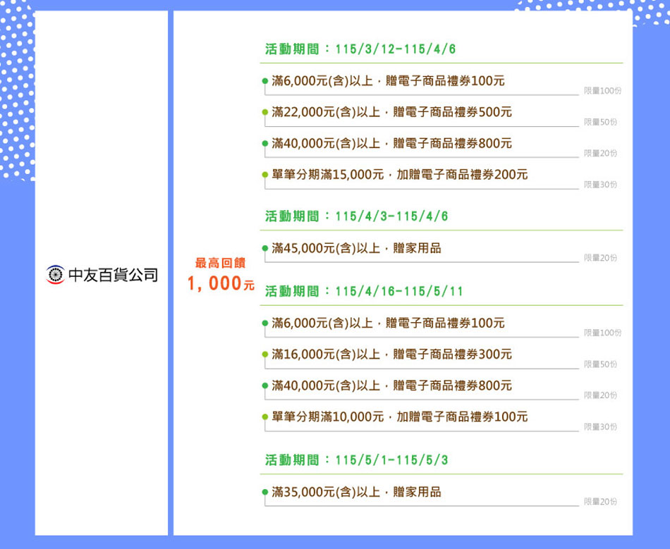
Task: Click the 中友百貨公司 round logo icon
Action: 54,274
